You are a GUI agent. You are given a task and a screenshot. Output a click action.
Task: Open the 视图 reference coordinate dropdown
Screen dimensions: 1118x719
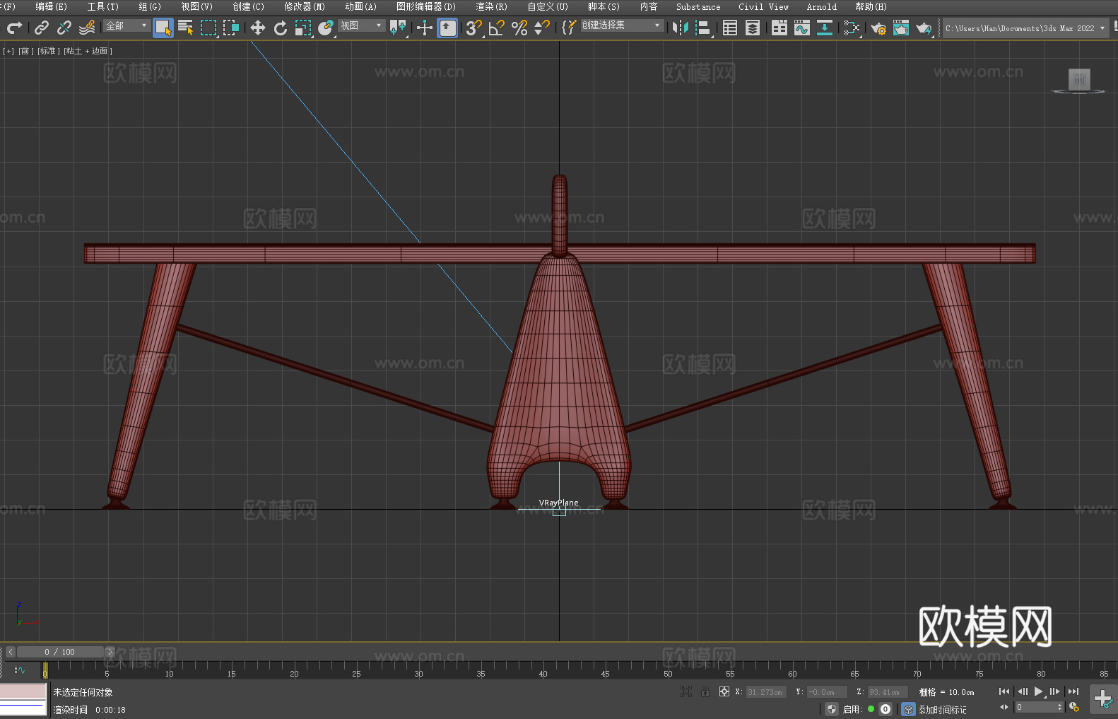click(360, 25)
